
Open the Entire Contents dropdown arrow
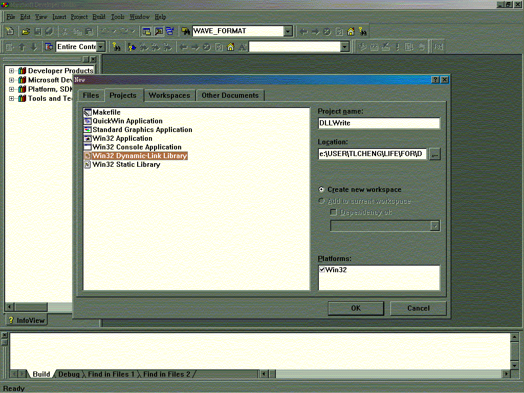101,47
